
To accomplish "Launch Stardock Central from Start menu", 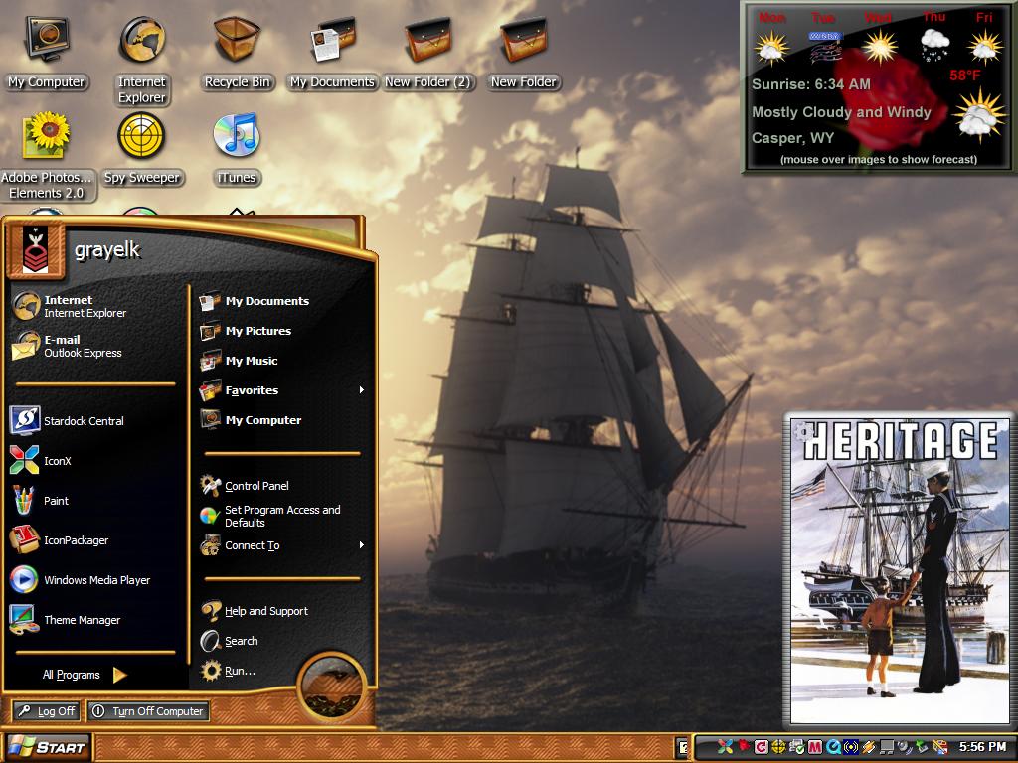I will [67, 420].
